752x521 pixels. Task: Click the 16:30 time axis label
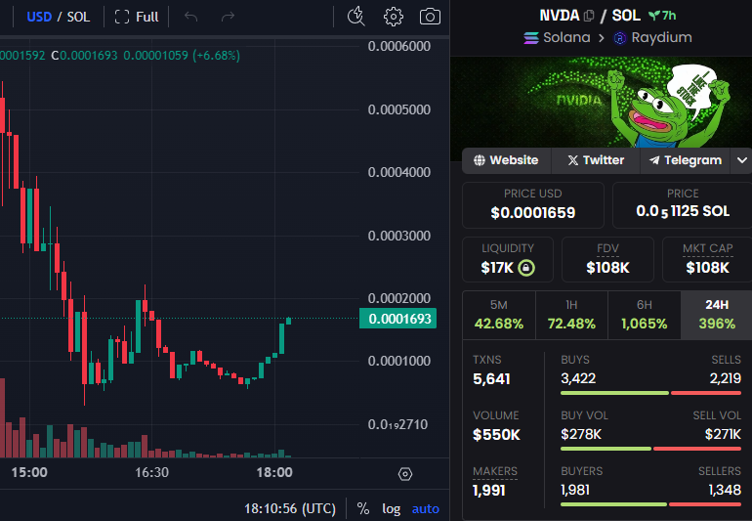(151, 472)
